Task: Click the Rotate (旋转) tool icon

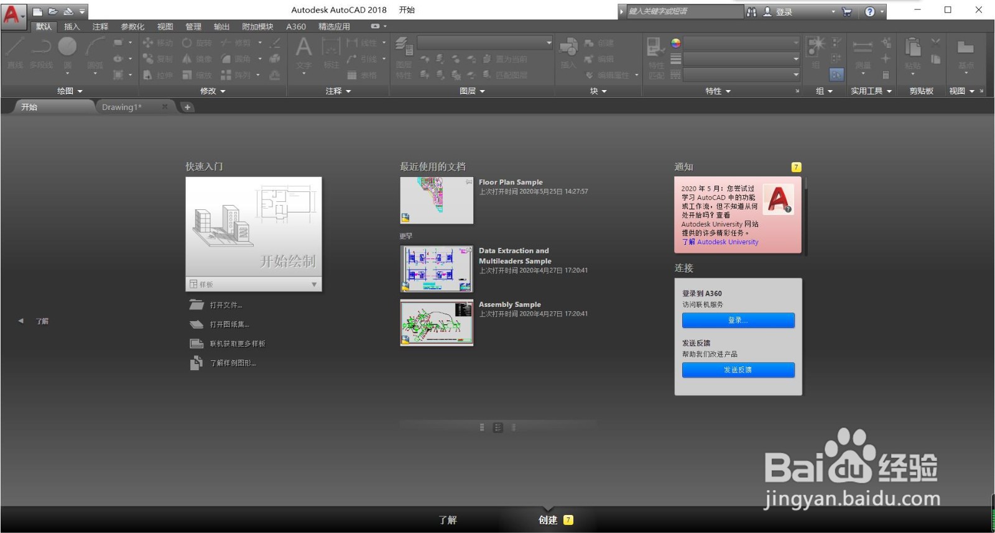Action: (x=187, y=43)
